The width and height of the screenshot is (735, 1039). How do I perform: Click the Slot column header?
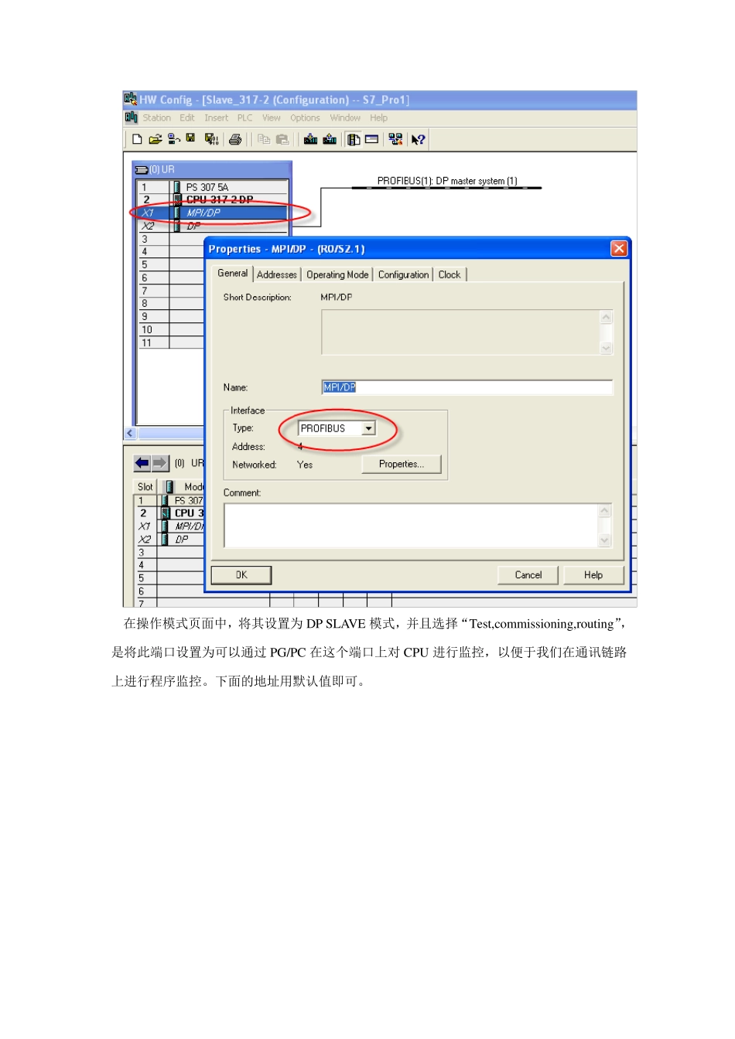145,487
